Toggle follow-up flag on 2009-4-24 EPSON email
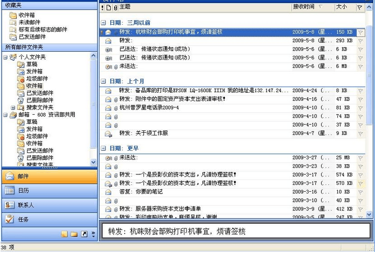The image size is (375, 253). (360, 90)
